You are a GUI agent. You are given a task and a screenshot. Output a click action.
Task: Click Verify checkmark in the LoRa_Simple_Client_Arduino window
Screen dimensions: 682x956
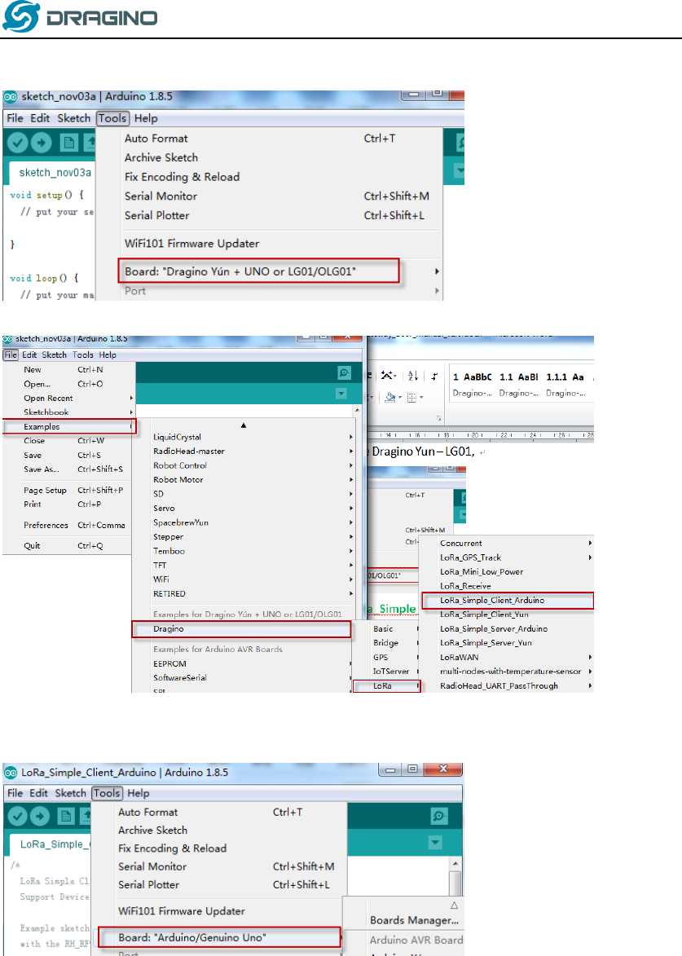(x=18, y=816)
